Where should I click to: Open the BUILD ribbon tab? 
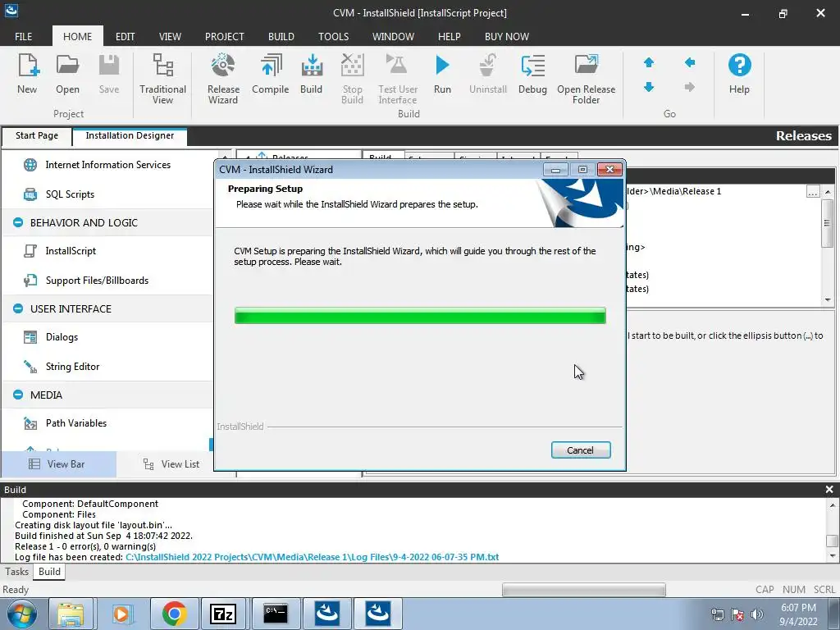[281, 36]
